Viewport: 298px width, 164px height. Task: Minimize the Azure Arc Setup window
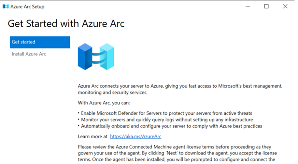(x=248, y=6)
